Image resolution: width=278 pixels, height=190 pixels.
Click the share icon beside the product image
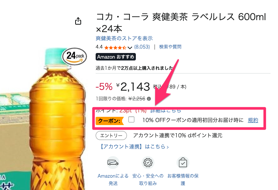click(78, 21)
